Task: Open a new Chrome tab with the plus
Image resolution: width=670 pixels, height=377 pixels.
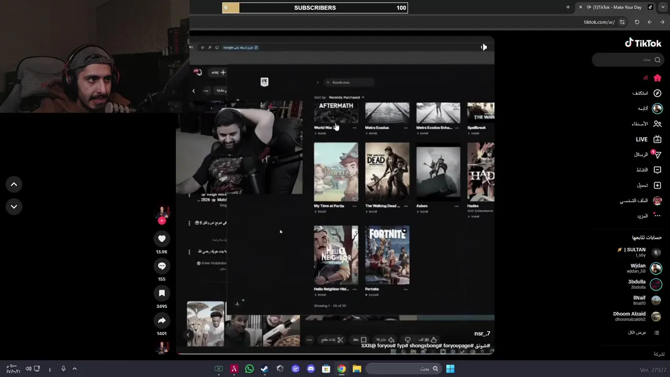Action: [x=568, y=7]
